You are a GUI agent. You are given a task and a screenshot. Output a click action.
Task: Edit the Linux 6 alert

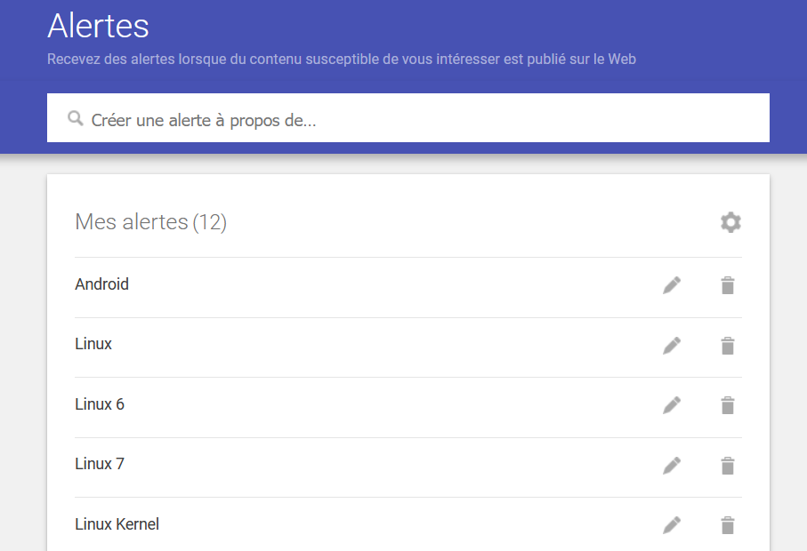pyautogui.click(x=672, y=405)
